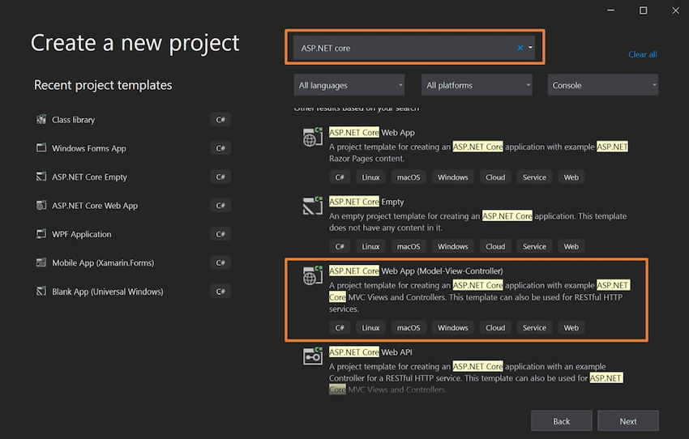Click the Class library template icon
This screenshot has height=439, width=689.
click(x=41, y=119)
